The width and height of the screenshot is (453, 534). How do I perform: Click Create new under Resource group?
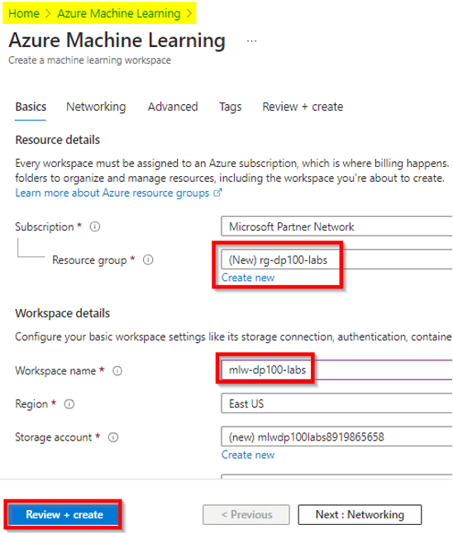248,278
